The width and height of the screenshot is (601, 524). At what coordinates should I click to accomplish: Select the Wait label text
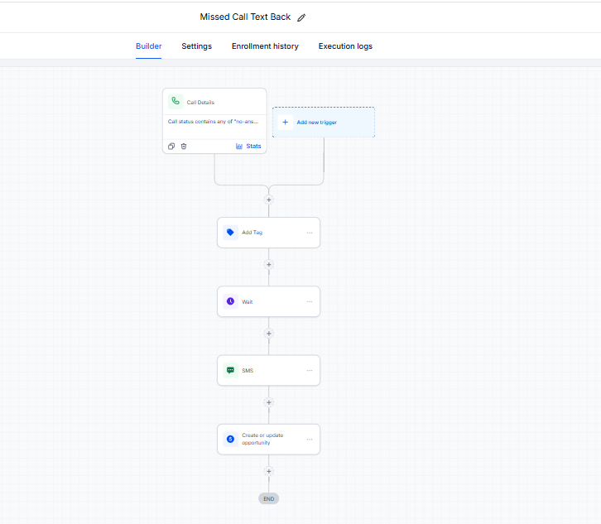click(248, 301)
